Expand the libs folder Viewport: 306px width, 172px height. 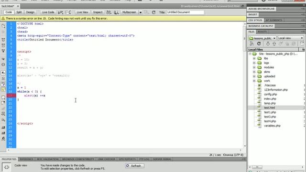(254, 58)
